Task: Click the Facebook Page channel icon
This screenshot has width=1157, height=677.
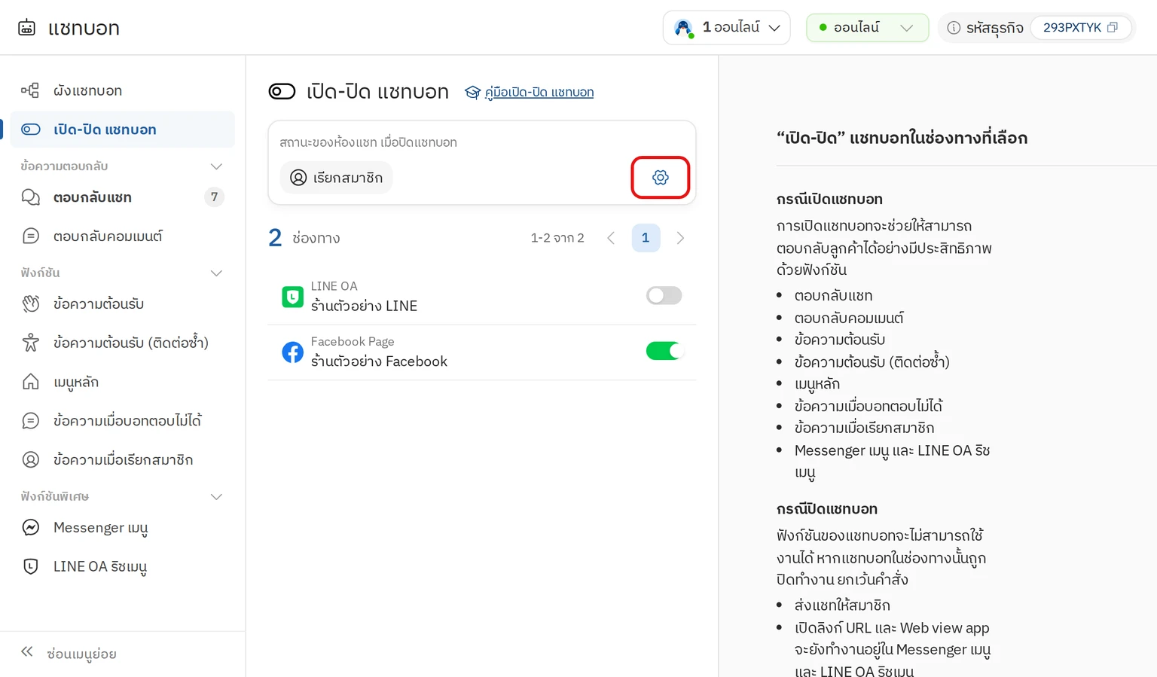Action: [292, 352]
